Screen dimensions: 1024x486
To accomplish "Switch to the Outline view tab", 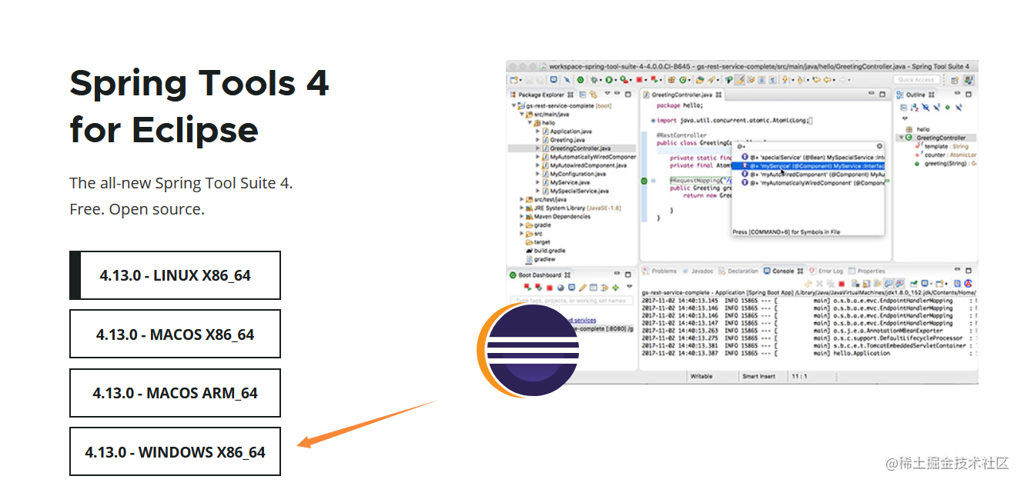I will (914, 95).
